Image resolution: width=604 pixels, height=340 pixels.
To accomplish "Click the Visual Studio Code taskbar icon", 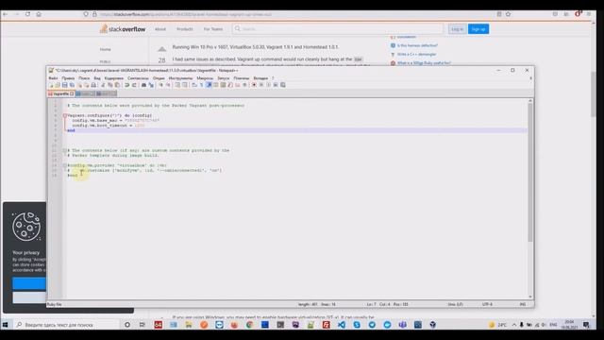I will 342,325.
